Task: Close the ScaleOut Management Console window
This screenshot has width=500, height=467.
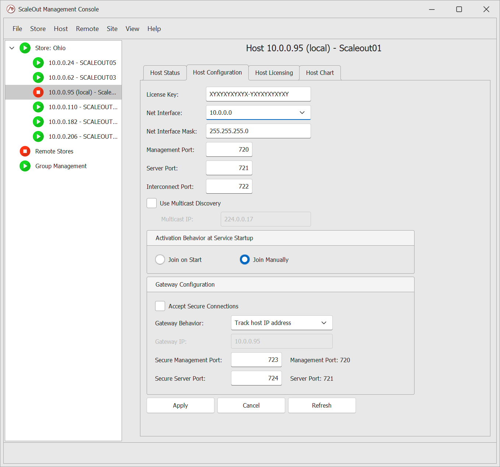Action: 486,9
